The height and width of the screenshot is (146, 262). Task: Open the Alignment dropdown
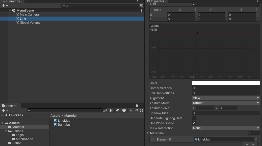tap(226, 98)
